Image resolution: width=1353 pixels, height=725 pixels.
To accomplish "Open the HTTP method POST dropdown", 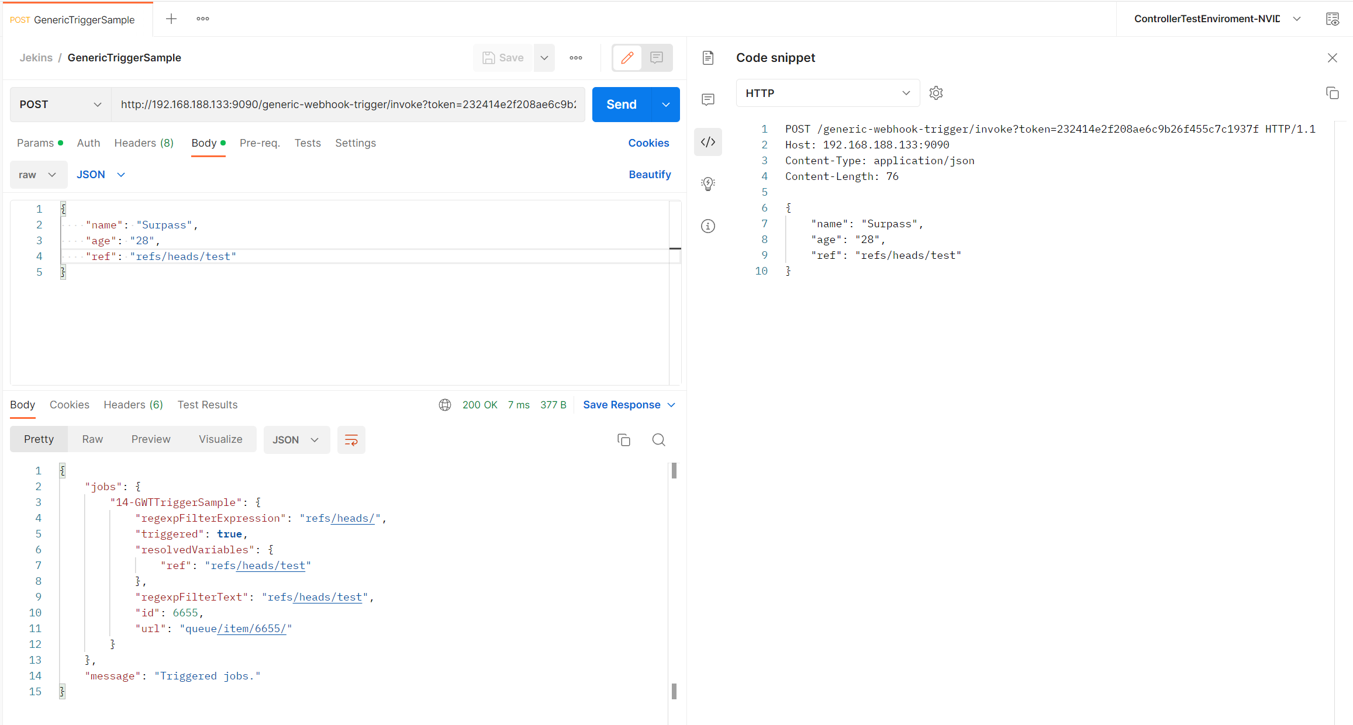I will coord(61,105).
